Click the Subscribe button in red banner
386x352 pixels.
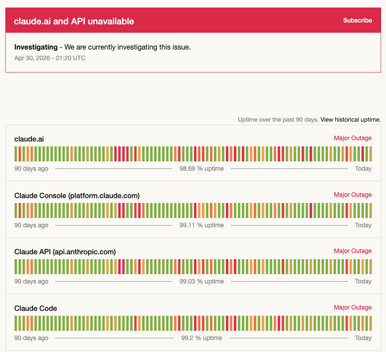point(357,20)
